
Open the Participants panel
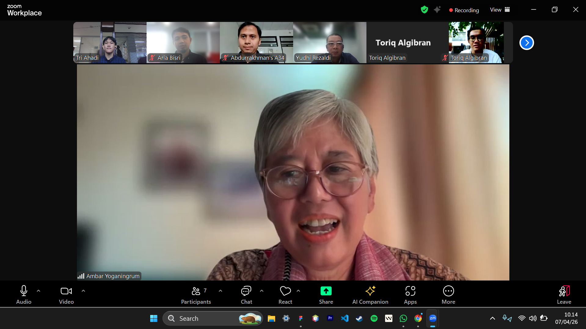click(x=196, y=295)
